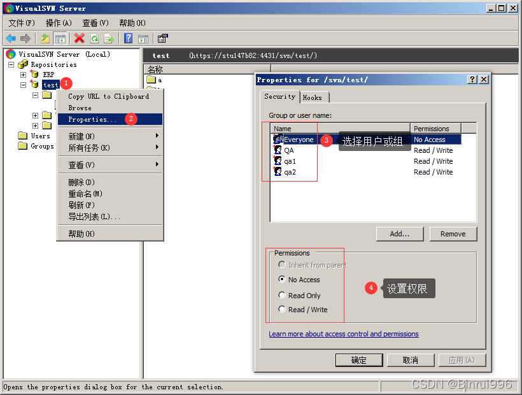Click the Groups folder icon
522x395 pixels.
pos(23,146)
